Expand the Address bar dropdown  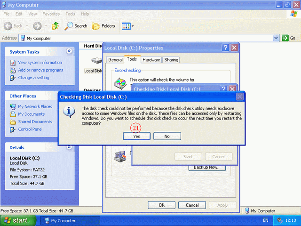point(276,38)
